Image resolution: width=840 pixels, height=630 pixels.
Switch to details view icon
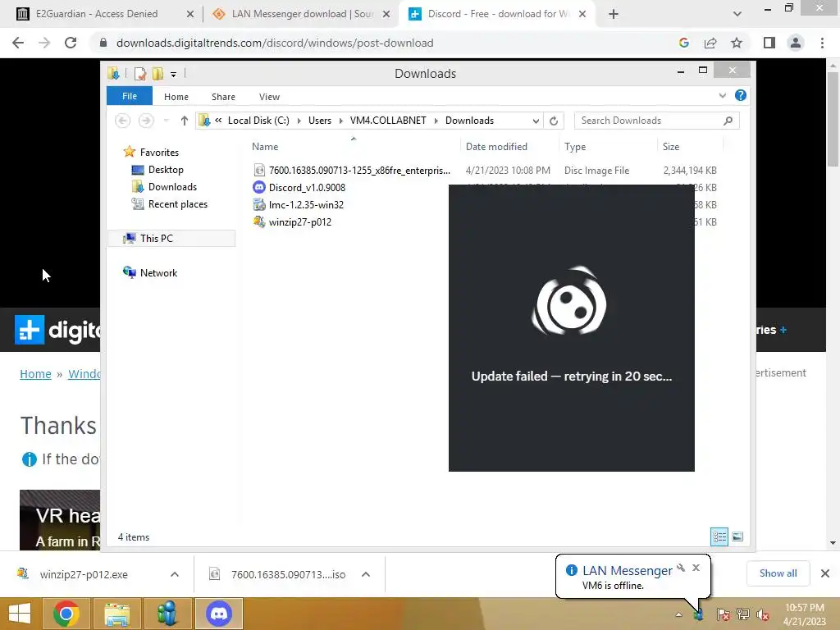719,536
